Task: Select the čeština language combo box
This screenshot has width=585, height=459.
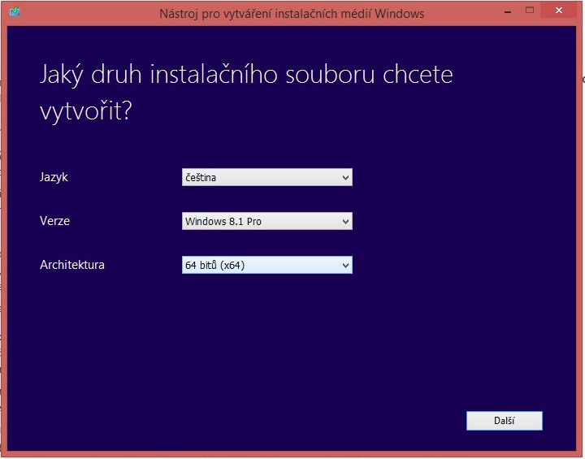Action: point(260,177)
